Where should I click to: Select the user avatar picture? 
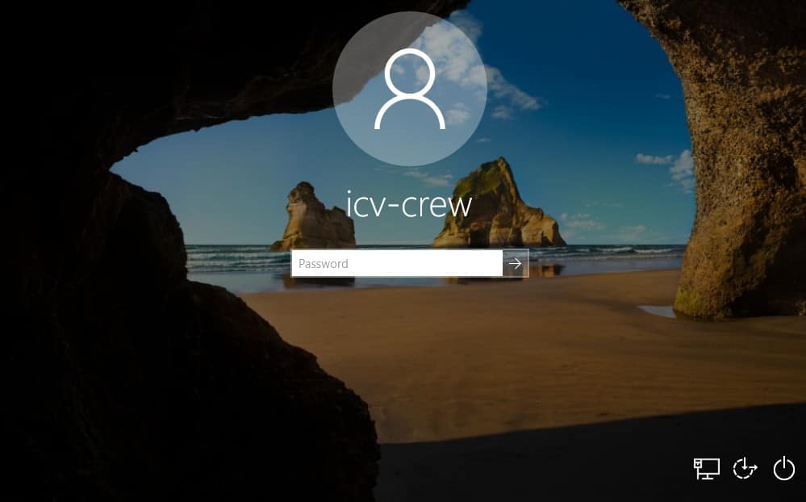(x=410, y=89)
